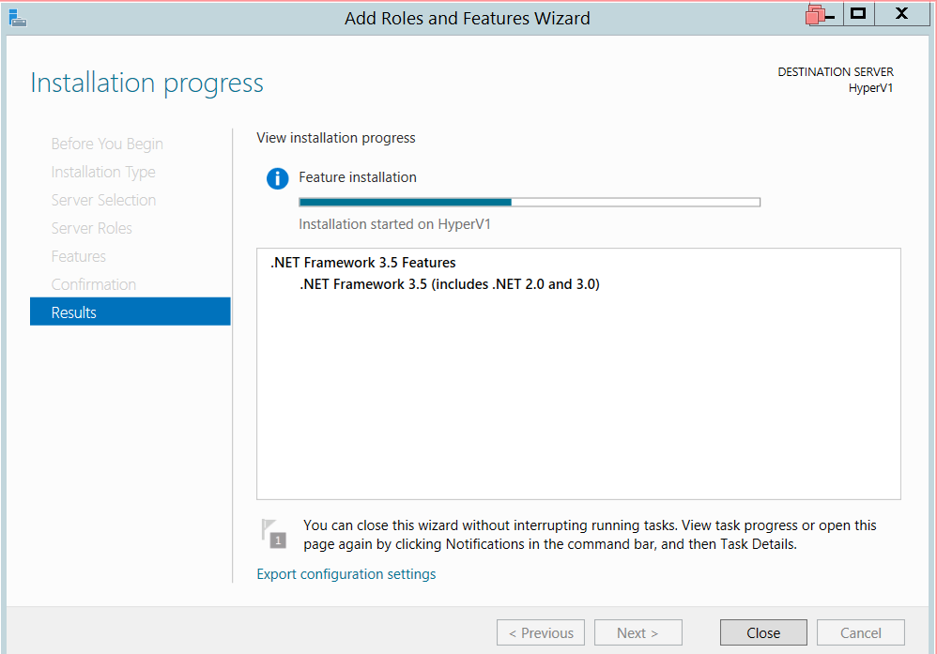Click the wizard title bar text

(468, 19)
